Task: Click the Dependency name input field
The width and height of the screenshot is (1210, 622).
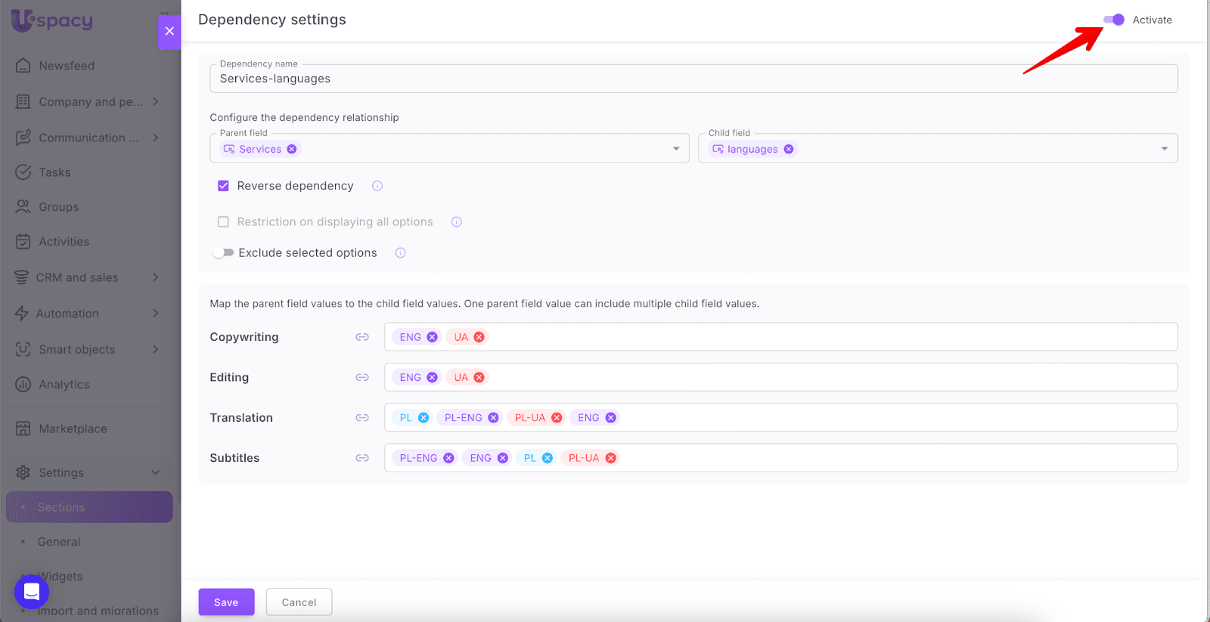Action: tap(693, 79)
